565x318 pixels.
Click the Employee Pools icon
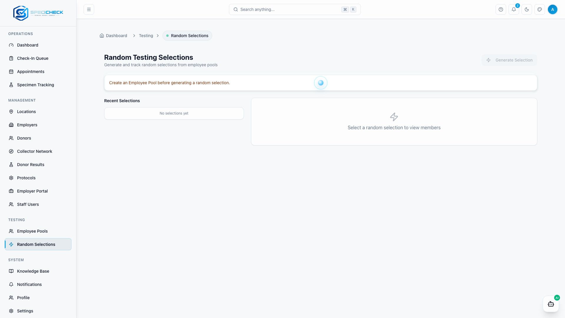tap(11, 231)
